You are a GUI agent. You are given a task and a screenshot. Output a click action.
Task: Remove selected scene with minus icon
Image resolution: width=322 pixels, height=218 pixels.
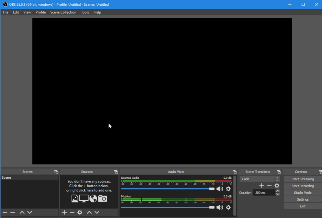[x=13, y=212]
